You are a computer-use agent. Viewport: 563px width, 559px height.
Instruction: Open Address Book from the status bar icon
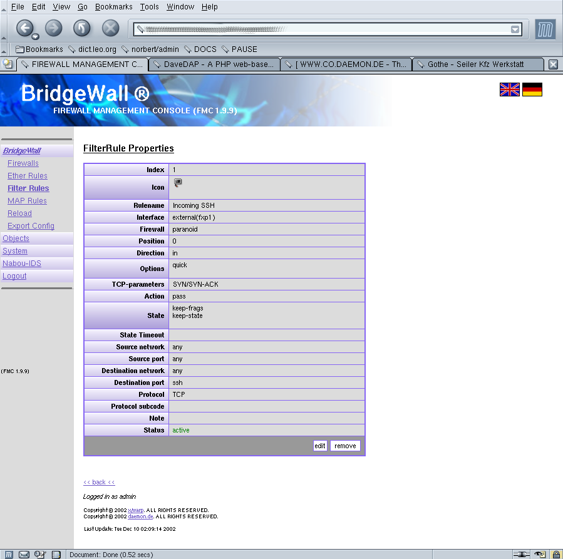tap(56, 555)
